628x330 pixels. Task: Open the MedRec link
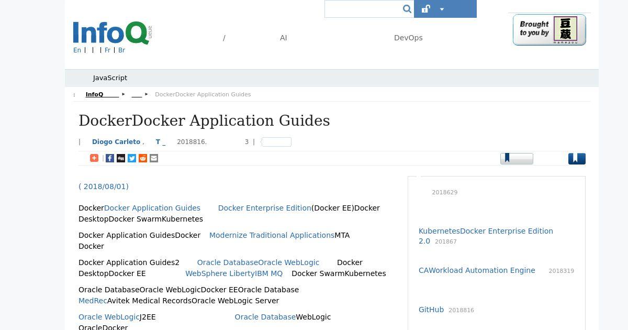click(x=93, y=301)
